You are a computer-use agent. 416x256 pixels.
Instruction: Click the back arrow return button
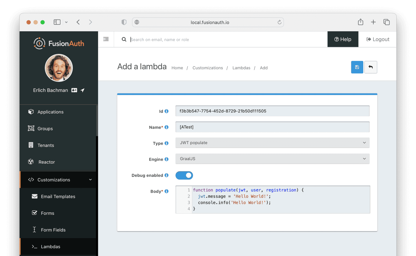371,67
